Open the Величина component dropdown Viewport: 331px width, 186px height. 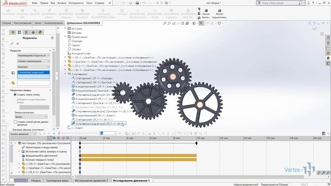[33, 67]
